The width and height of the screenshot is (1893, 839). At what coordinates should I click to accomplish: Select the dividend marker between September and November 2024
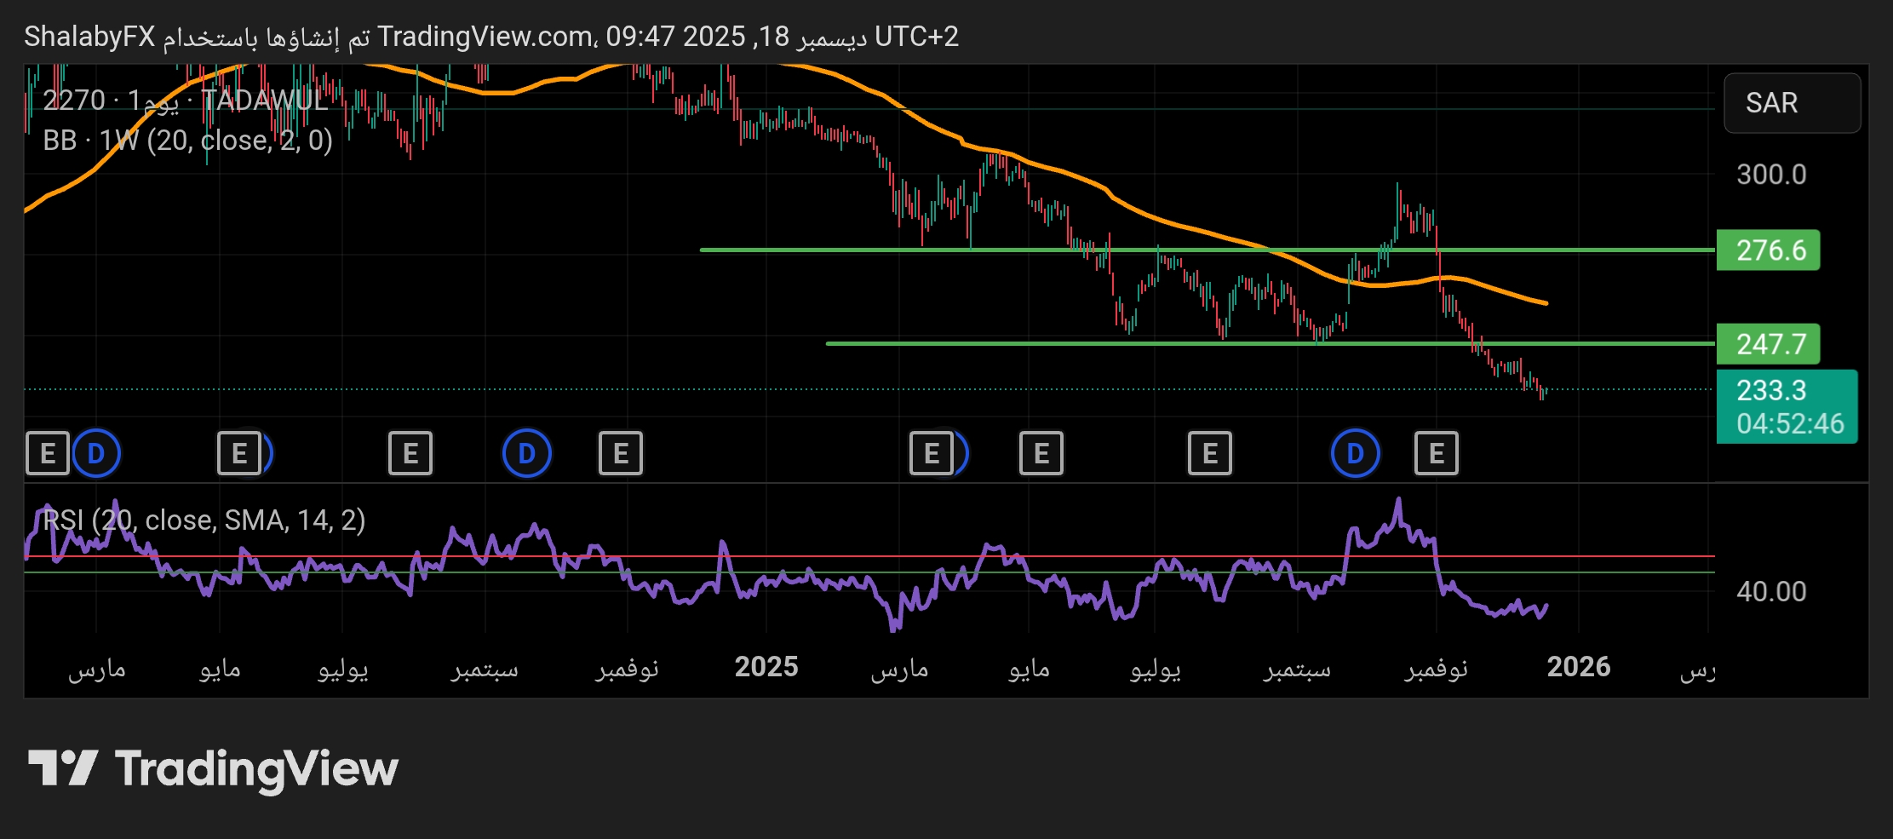tap(526, 453)
